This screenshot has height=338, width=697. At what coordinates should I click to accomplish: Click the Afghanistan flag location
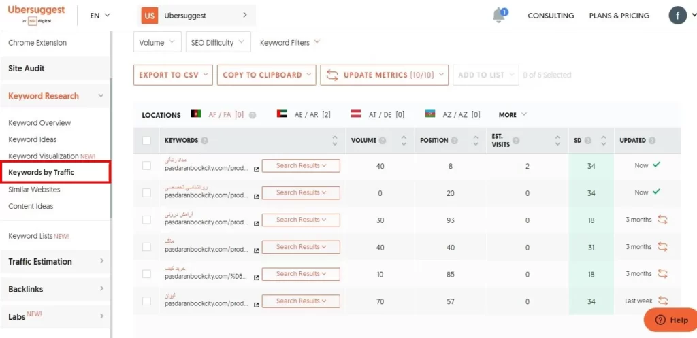click(x=196, y=114)
